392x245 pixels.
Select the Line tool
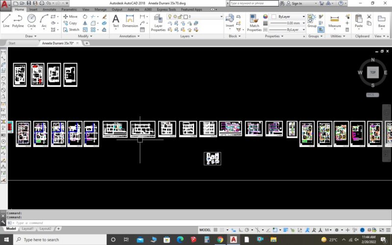(6, 21)
